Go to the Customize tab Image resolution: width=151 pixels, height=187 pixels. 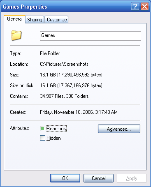coord(57,20)
